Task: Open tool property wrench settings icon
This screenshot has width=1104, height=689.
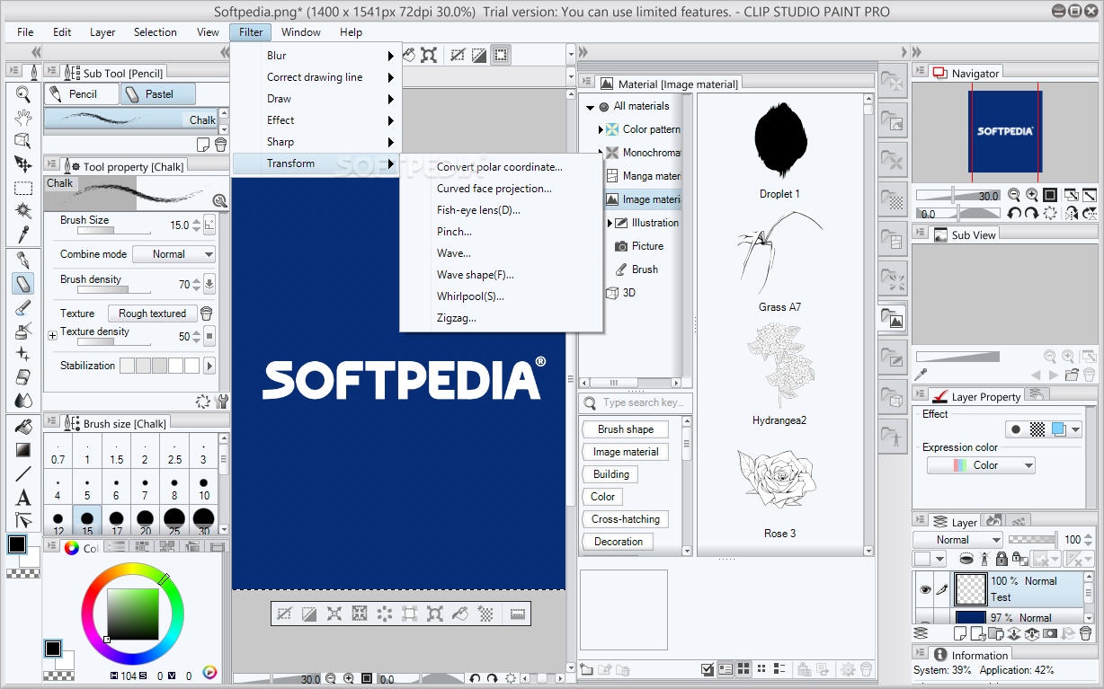Action: [x=222, y=401]
